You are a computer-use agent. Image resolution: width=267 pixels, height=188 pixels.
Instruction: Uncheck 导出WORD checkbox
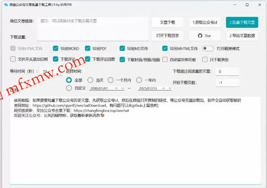tap(55, 49)
